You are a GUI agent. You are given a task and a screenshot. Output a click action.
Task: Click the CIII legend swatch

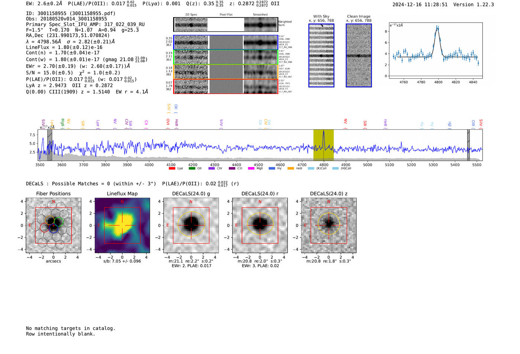coord(232,168)
